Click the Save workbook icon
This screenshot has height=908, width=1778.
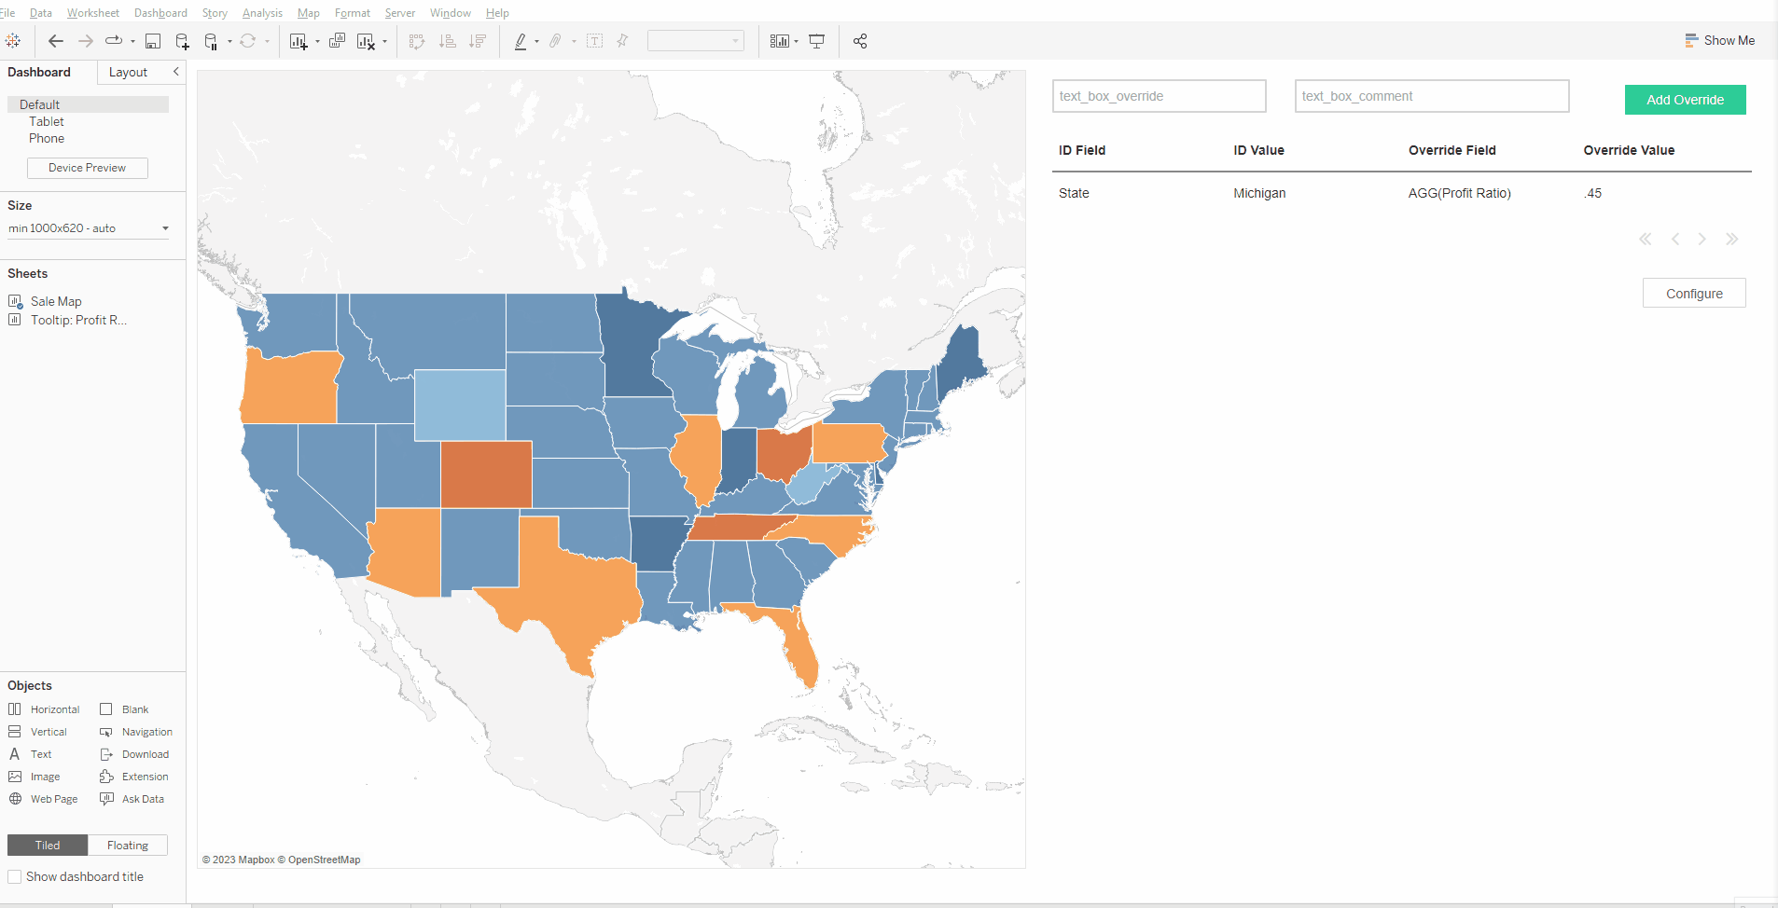[153, 40]
